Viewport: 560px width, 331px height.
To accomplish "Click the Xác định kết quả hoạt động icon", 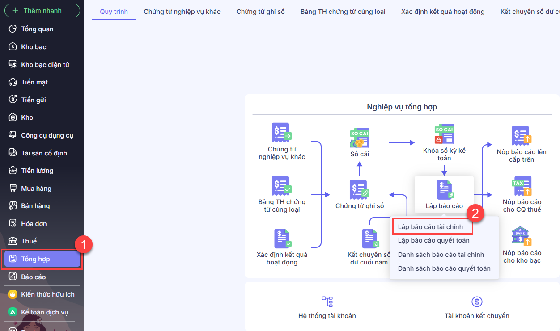I will [282, 239].
